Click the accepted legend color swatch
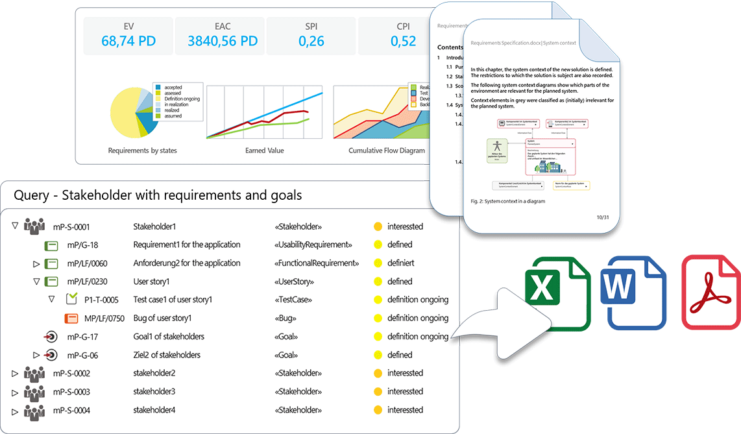741x434 pixels. point(158,87)
